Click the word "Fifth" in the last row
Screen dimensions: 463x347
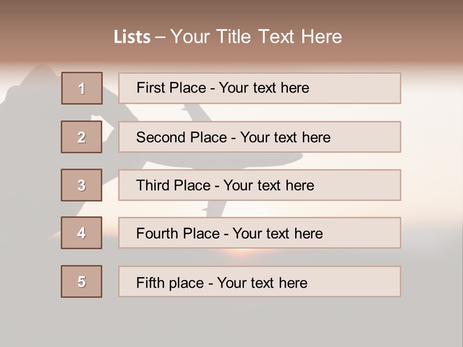(x=150, y=282)
